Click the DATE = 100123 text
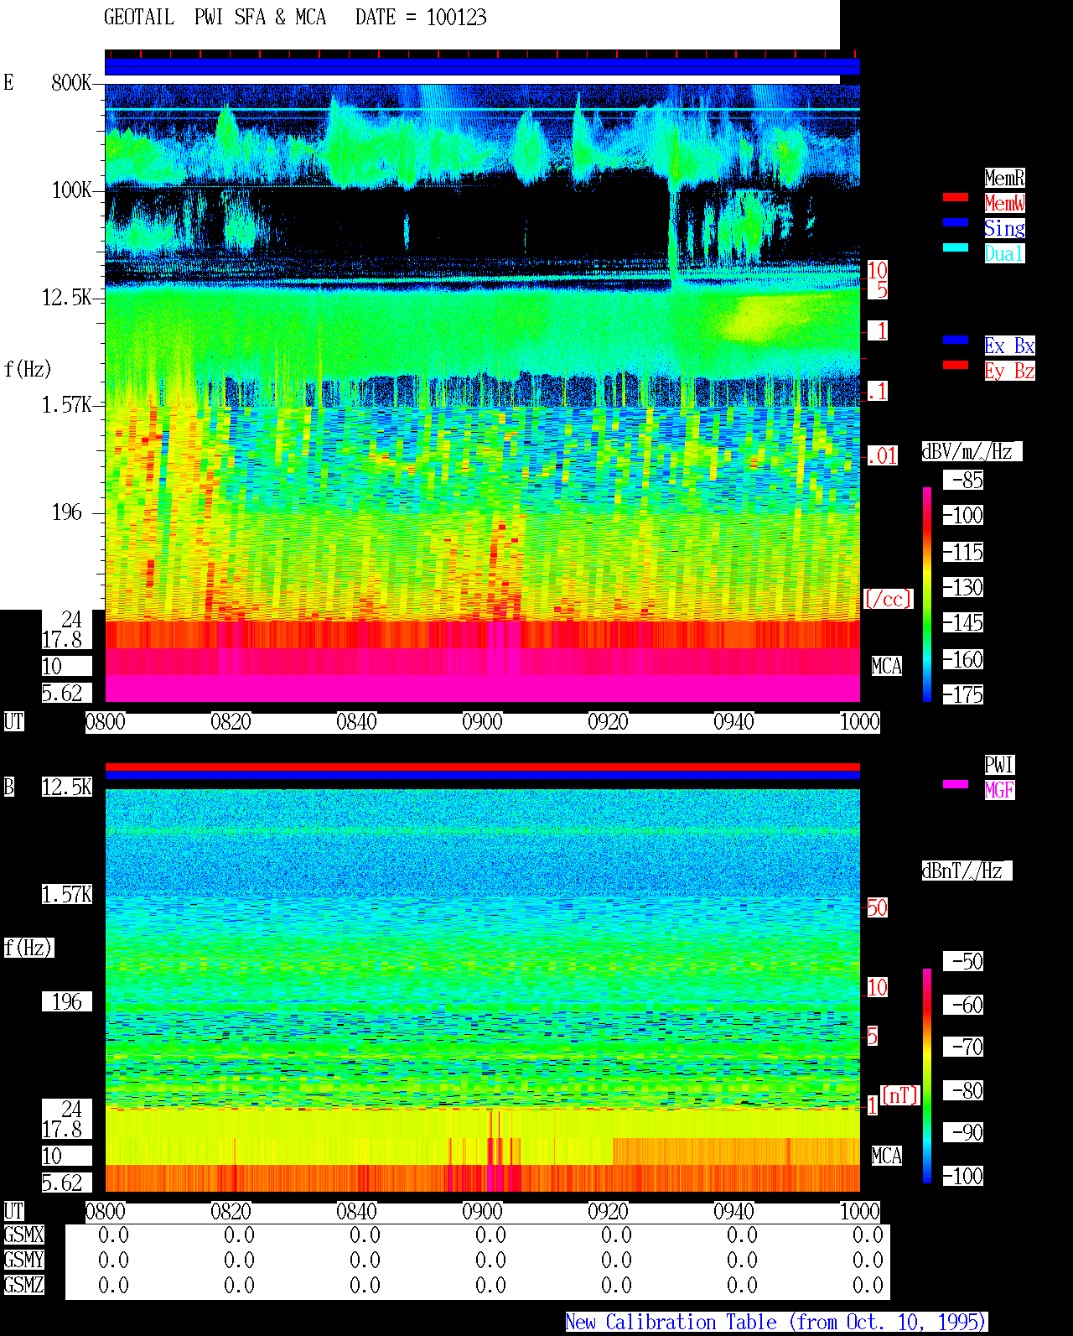This screenshot has height=1336, width=1073. click(421, 17)
